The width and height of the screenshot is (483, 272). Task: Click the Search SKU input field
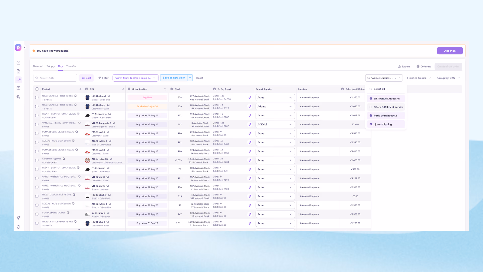point(55,78)
